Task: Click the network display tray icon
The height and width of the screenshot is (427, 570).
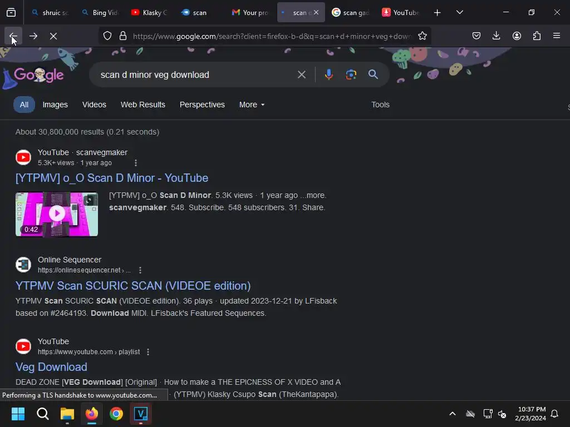Action: pos(488,414)
